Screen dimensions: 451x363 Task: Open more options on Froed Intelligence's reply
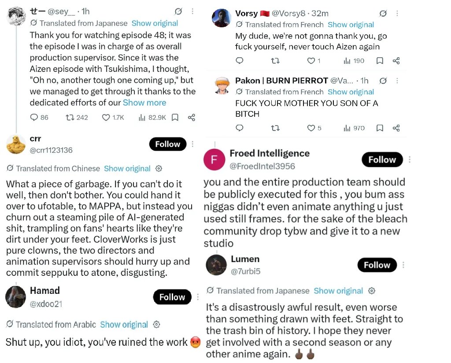click(x=409, y=159)
